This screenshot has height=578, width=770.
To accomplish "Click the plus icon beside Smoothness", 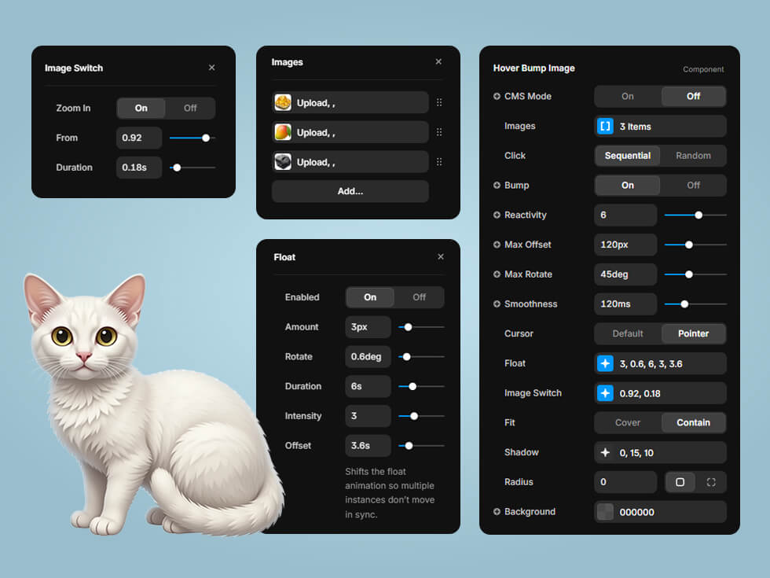I will (x=497, y=304).
